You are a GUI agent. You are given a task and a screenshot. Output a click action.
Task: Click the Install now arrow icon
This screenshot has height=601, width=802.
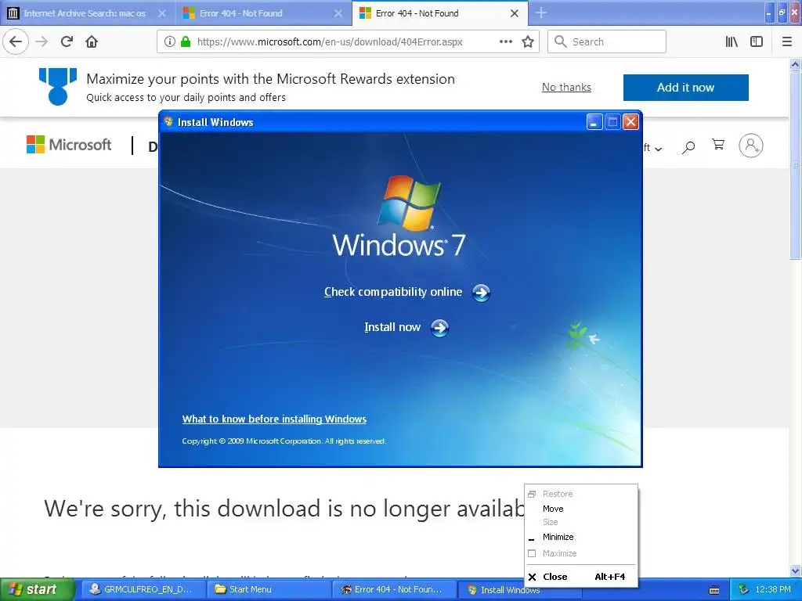(439, 328)
